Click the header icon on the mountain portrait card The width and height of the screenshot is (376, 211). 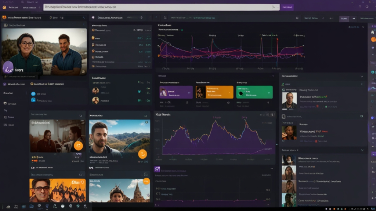point(145,115)
